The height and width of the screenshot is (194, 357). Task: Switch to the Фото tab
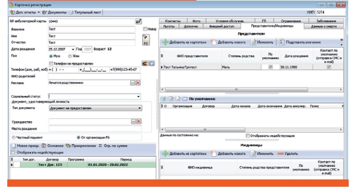click(196, 21)
